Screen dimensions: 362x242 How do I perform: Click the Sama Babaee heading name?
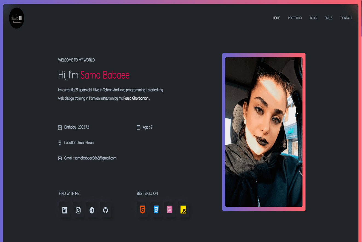tap(105, 75)
